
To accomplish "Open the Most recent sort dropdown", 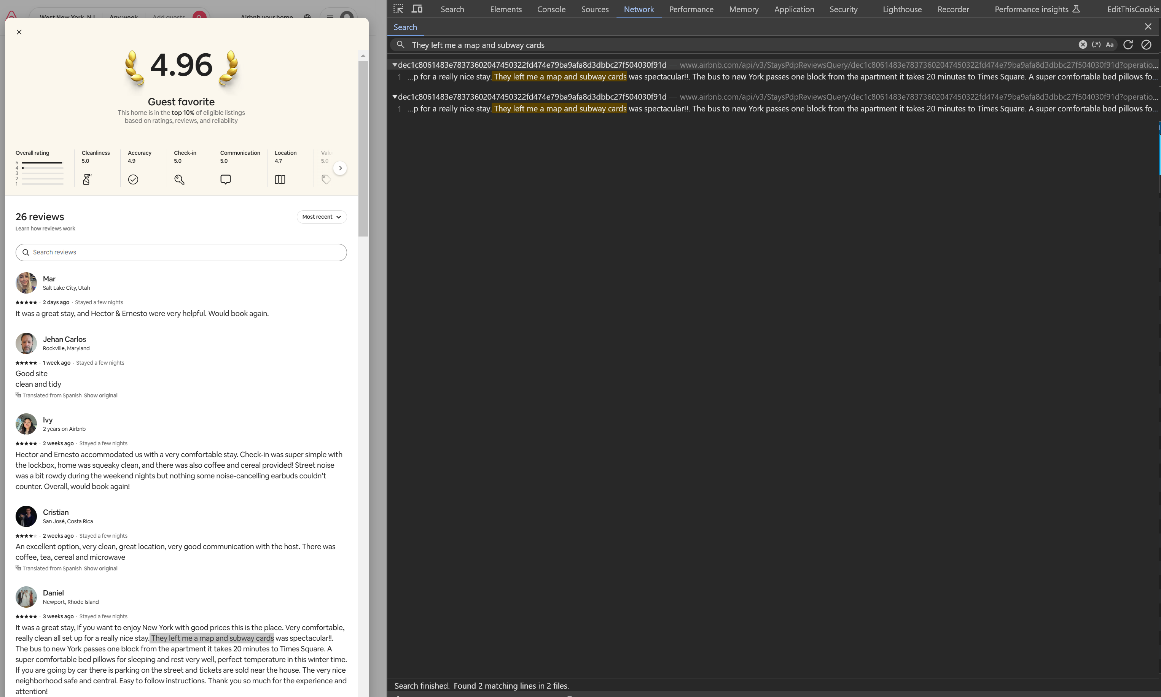I will 322,216.
